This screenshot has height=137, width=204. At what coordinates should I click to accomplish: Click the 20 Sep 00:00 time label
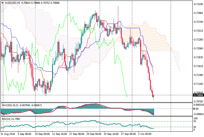click(x=93, y=133)
